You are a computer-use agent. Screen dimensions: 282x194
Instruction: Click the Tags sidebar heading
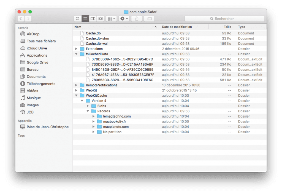(21, 136)
